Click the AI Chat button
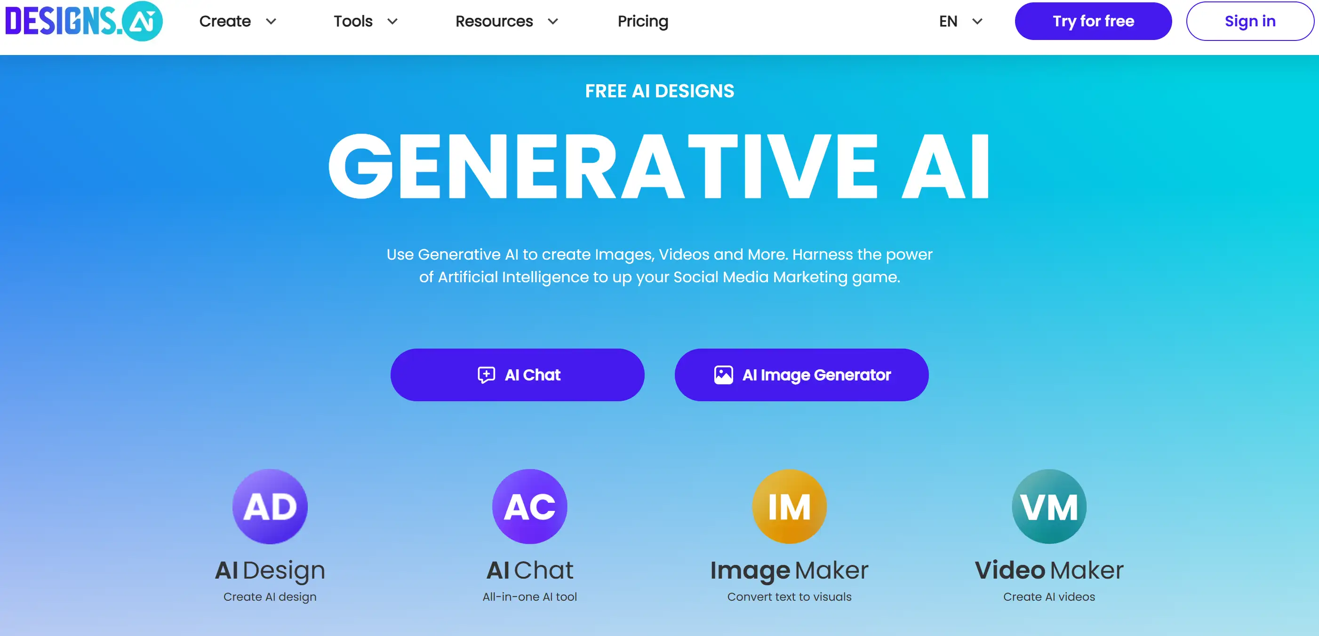This screenshot has height=636, width=1319. [518, 374]
